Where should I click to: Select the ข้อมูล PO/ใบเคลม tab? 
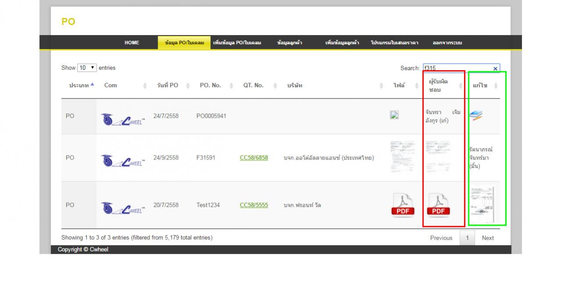(185, 42)
